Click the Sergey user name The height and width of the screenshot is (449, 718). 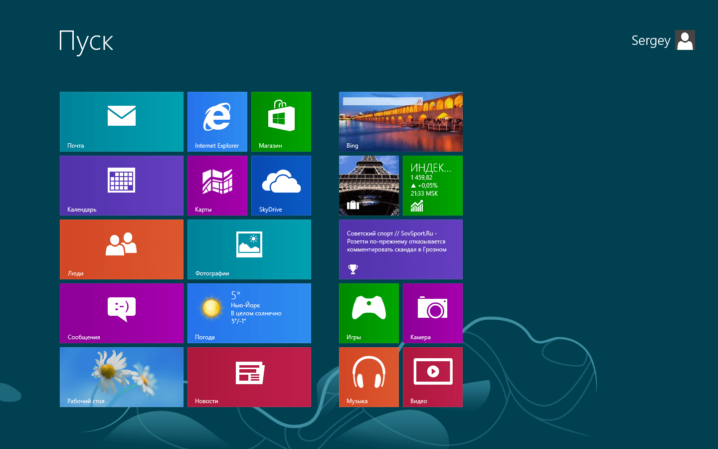pos(651,41)
